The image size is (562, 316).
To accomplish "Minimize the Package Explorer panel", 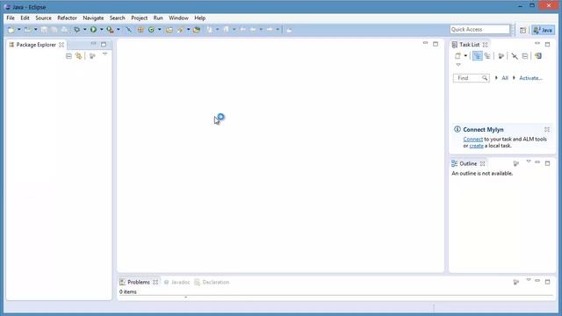I will [94, 43].
